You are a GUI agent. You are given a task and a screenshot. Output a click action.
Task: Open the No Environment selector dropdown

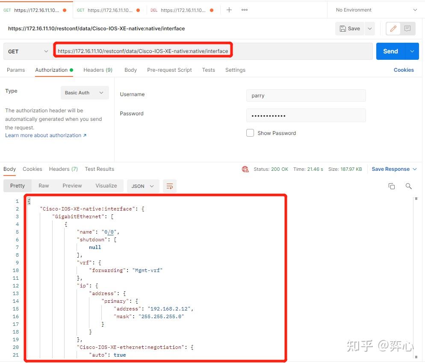(x=374, y=9)
